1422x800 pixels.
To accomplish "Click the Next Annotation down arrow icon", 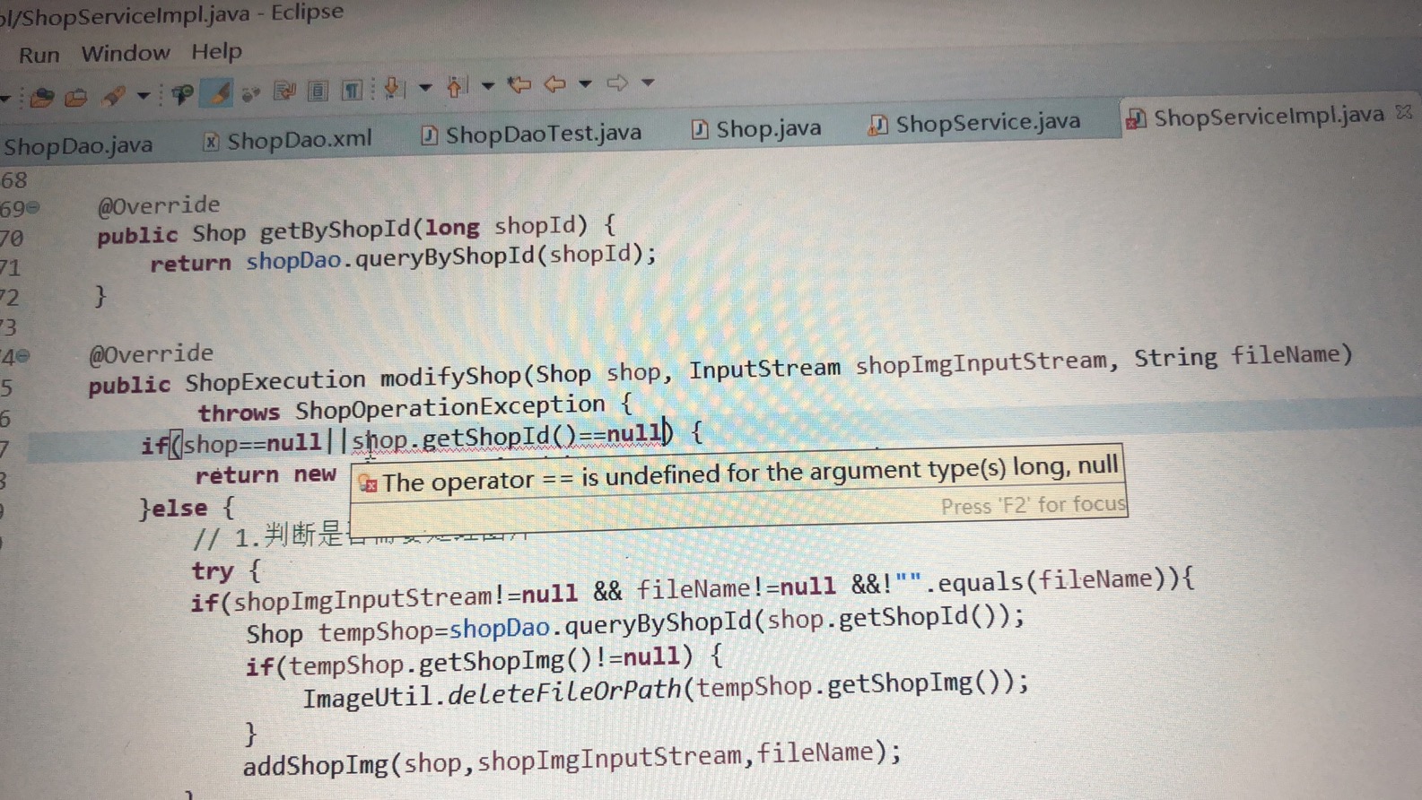I will 393,88.
